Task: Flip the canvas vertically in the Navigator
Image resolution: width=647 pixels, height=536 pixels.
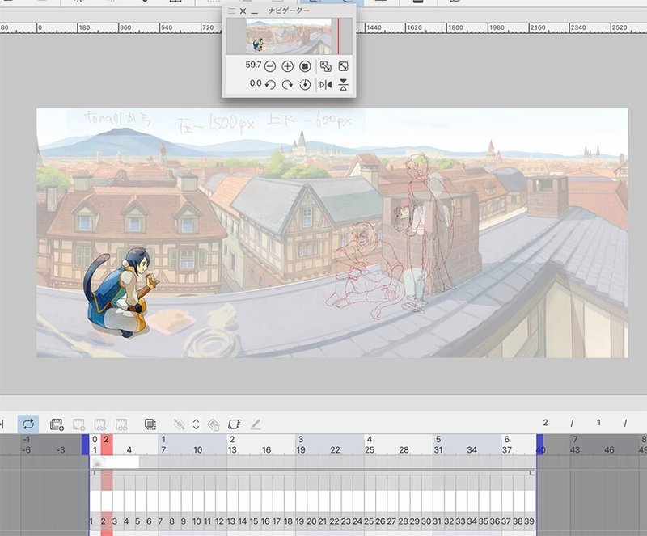Action: [x=343, y=85]
